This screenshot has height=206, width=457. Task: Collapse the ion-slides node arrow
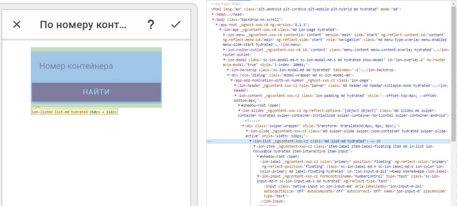click(x=239, y=111)
